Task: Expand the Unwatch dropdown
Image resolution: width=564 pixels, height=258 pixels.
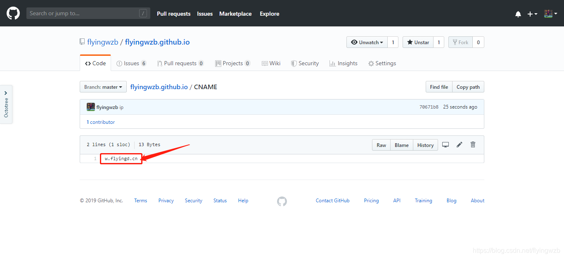Action: pos(367,42)
